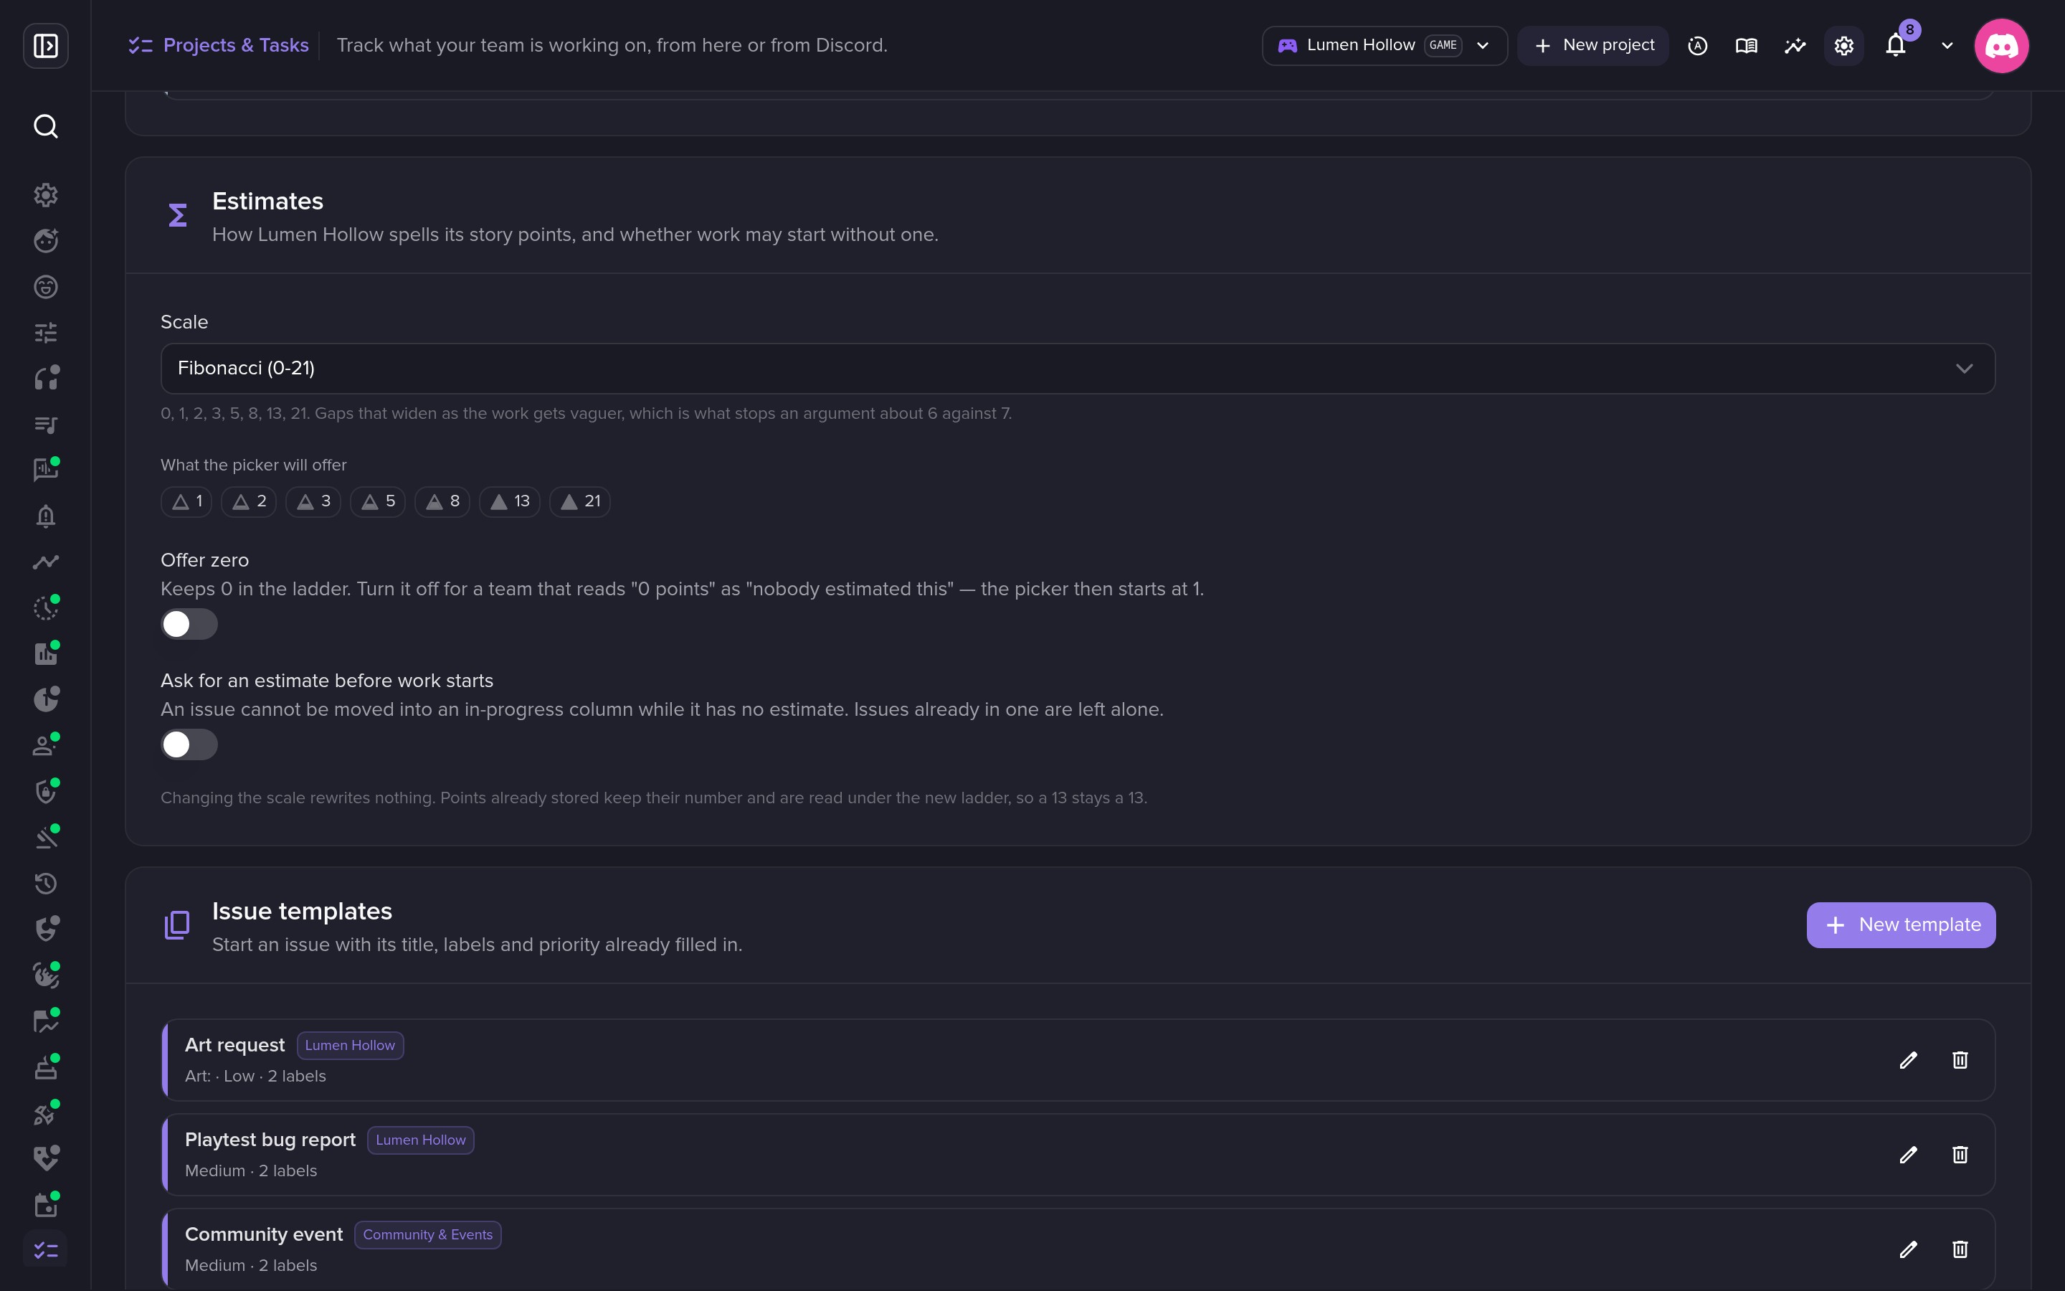
Task: Open the settings gear in top bar
Action: [1844, 45]
